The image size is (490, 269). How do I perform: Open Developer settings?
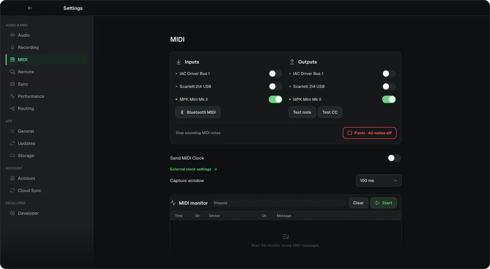[x=47, y=214]
